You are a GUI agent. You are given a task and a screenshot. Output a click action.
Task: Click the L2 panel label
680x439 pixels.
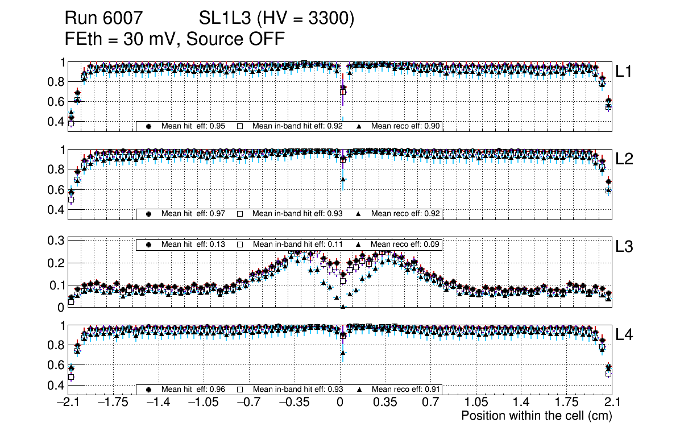pyautogui.click(x=624, y=159)
